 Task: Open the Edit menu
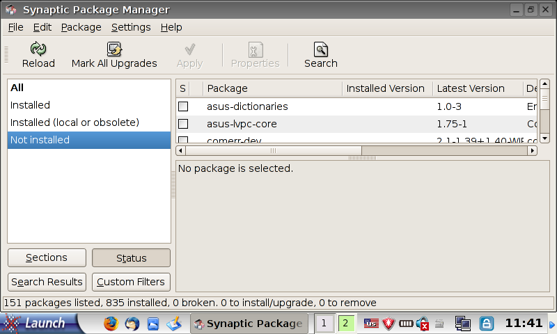pyautogui.click(x=42, y=27)
